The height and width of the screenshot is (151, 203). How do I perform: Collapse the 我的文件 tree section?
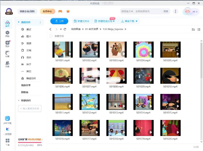(19, 22)
